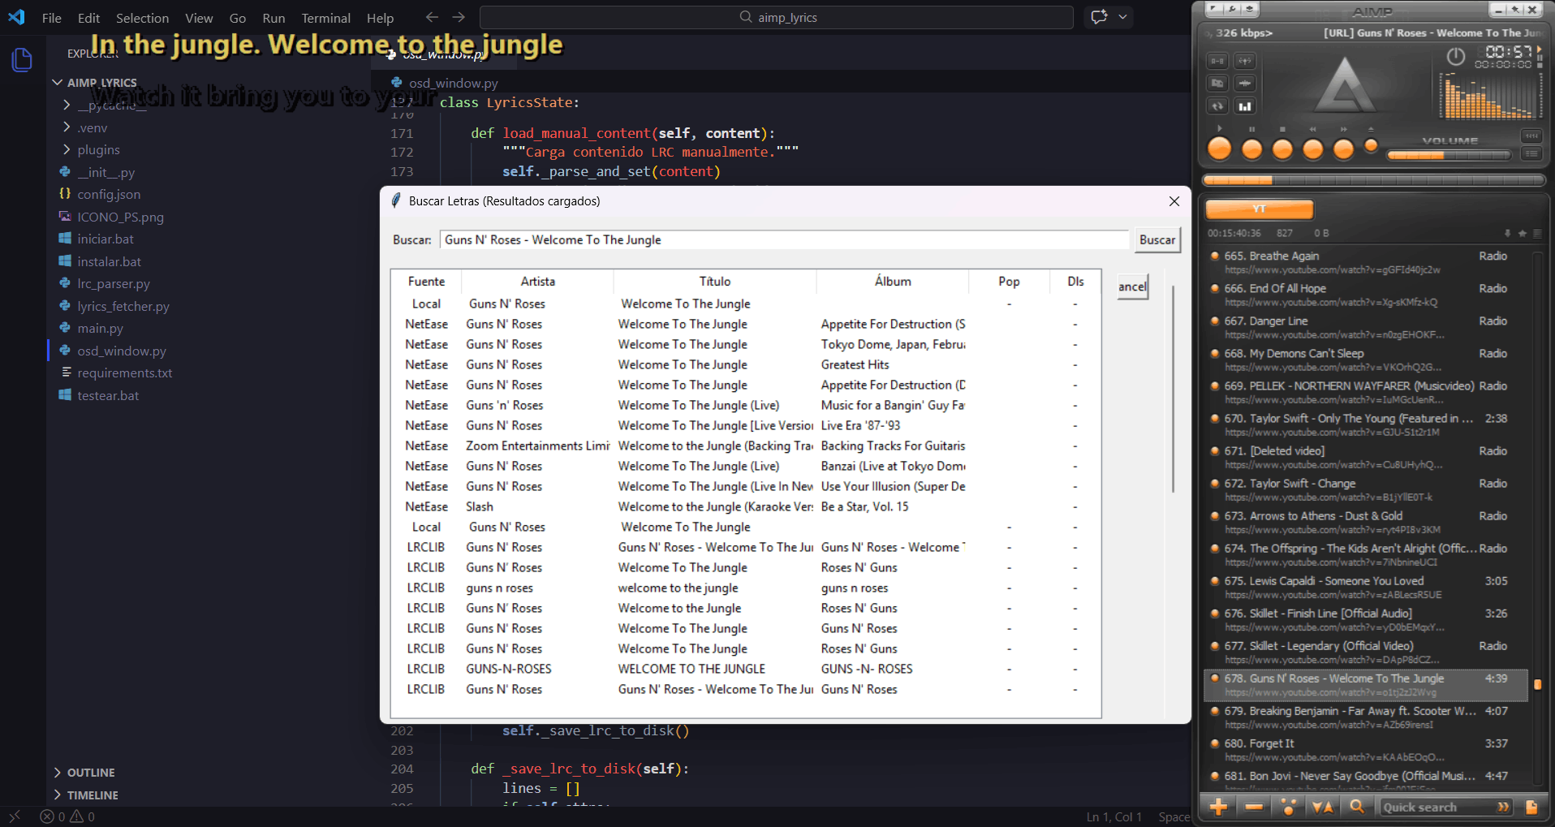Click the playlist sort arrows icon

[1322, 807]
